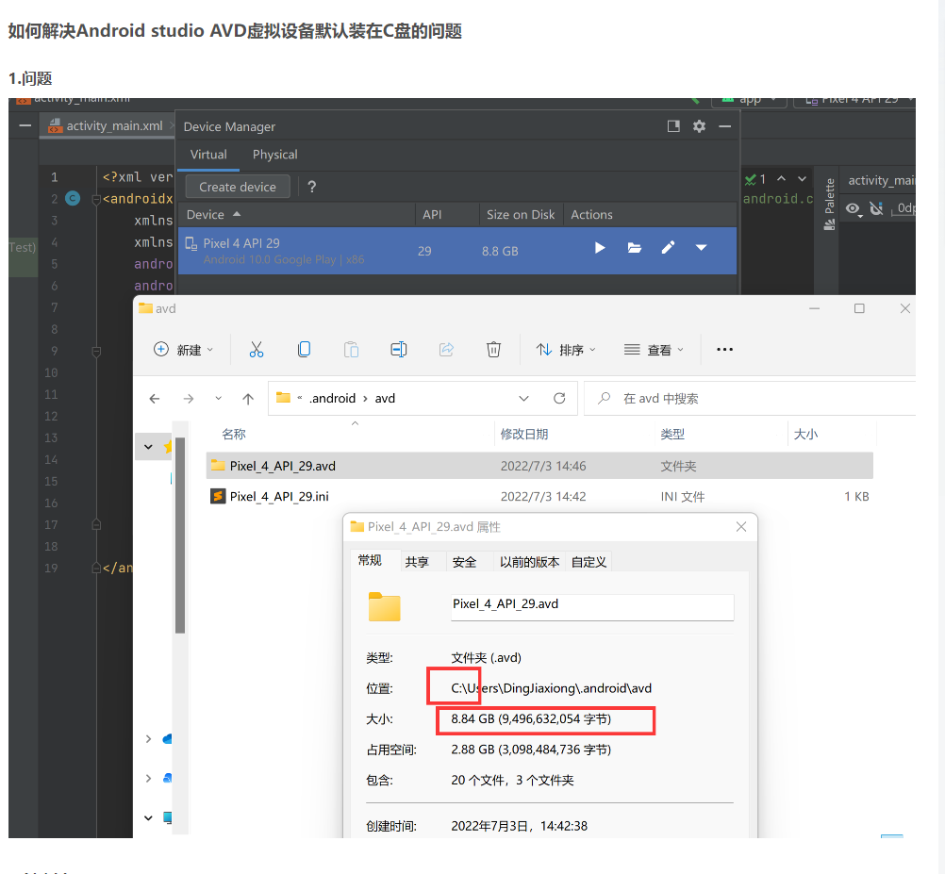
Task: Sort files by modified date column
Action: pyautogui.click(x=524, y=434)
